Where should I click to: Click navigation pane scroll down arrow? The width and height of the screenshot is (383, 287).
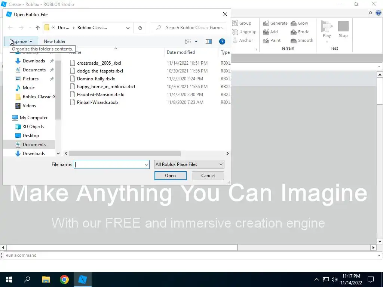tap(58, 154)
